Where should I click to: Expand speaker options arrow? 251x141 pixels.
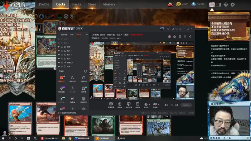[x=159, y=105]
